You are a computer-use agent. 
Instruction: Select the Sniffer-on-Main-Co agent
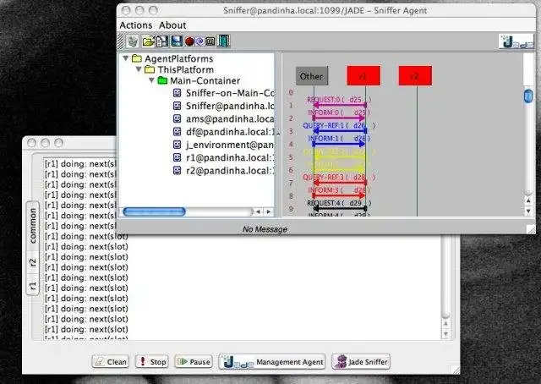point(223,93)
